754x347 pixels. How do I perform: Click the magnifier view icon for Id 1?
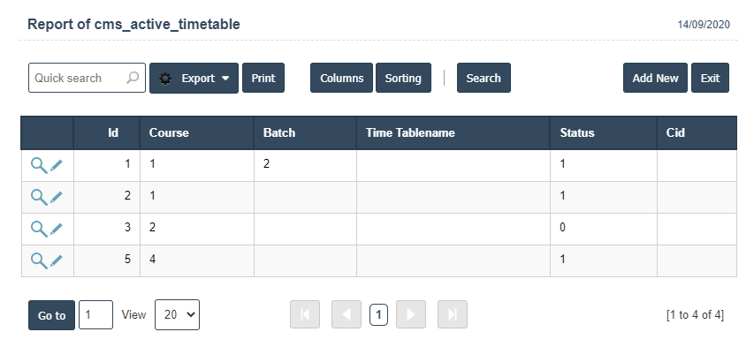click(39, 165)
